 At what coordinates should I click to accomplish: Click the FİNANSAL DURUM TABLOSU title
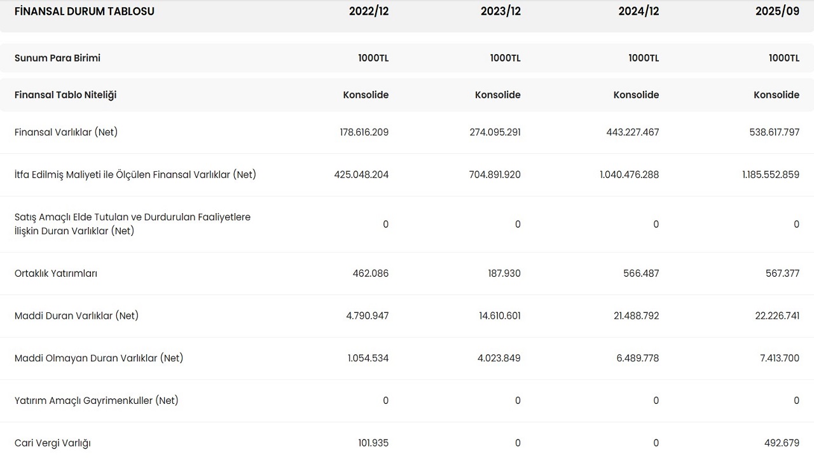85,11
